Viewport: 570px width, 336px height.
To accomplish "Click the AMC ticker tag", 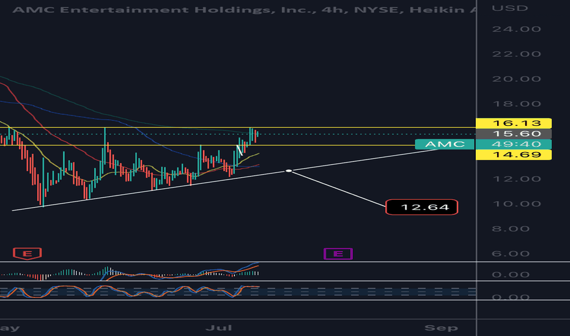I will point(445,144).
